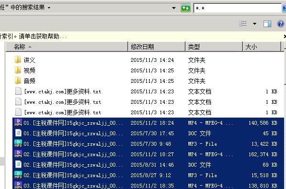286x189 pixels.
Task: Click the green refresh button beside address bar
Action: pos(186,8)
